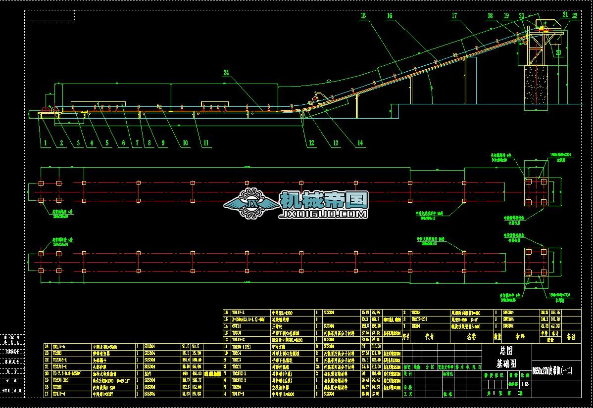
Task: Click callout number 17 above the inclined section
Action: (x=454, y=15)
